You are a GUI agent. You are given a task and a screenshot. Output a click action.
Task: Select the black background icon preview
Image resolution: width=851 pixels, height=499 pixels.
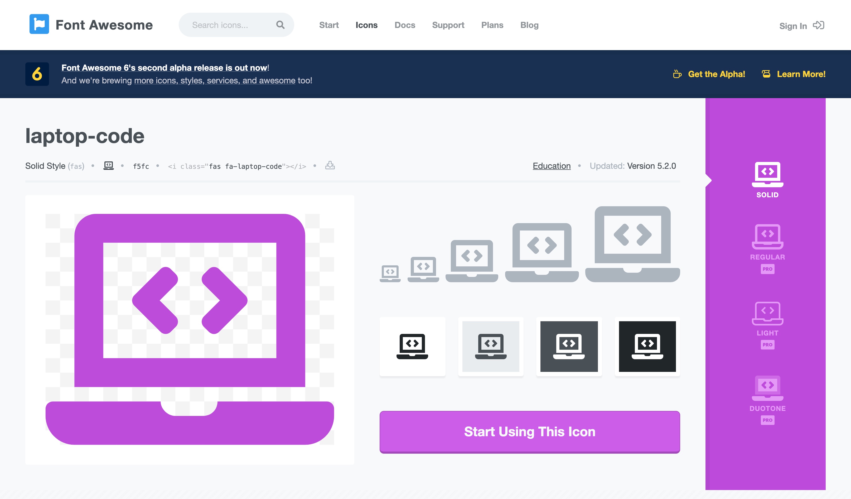(x=647, y=346)
